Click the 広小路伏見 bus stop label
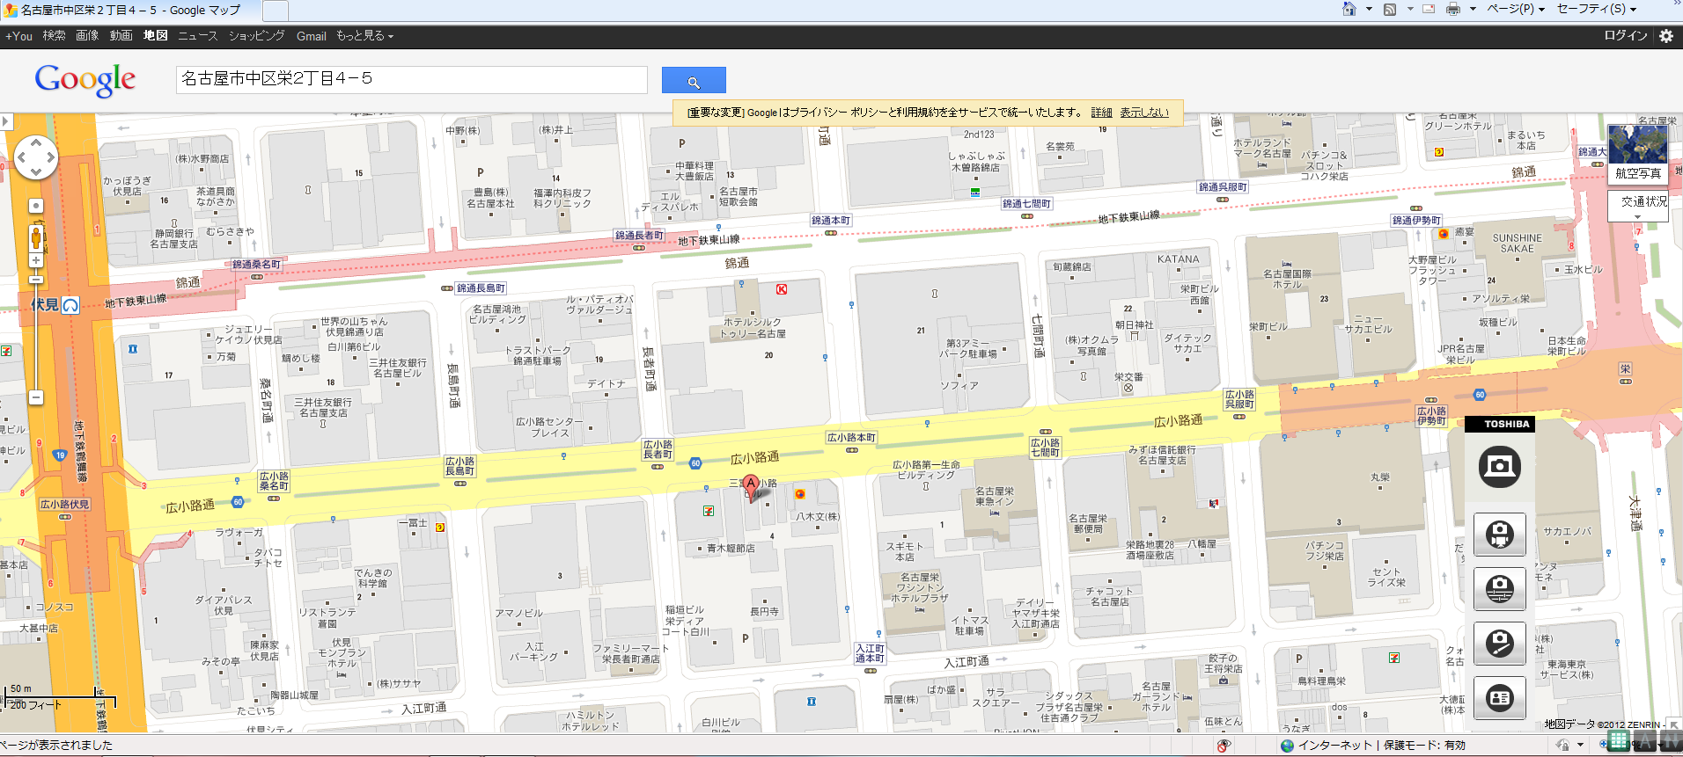The width and height of the screenshot is (1683, 757). [x=64, y=505]
